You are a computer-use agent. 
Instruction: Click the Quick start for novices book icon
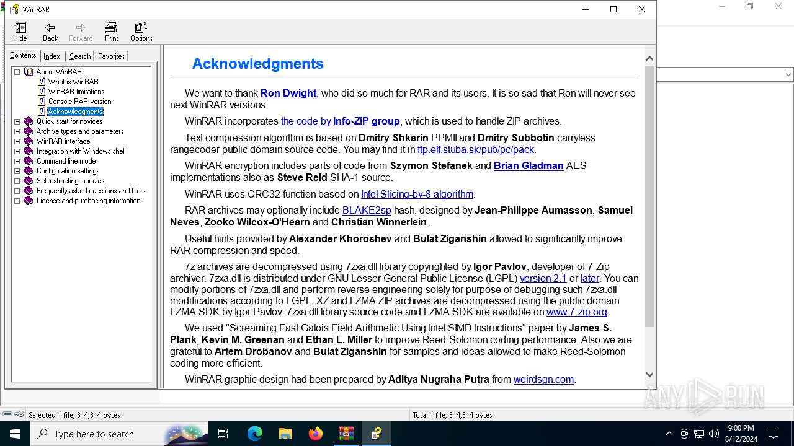point(29,121)
